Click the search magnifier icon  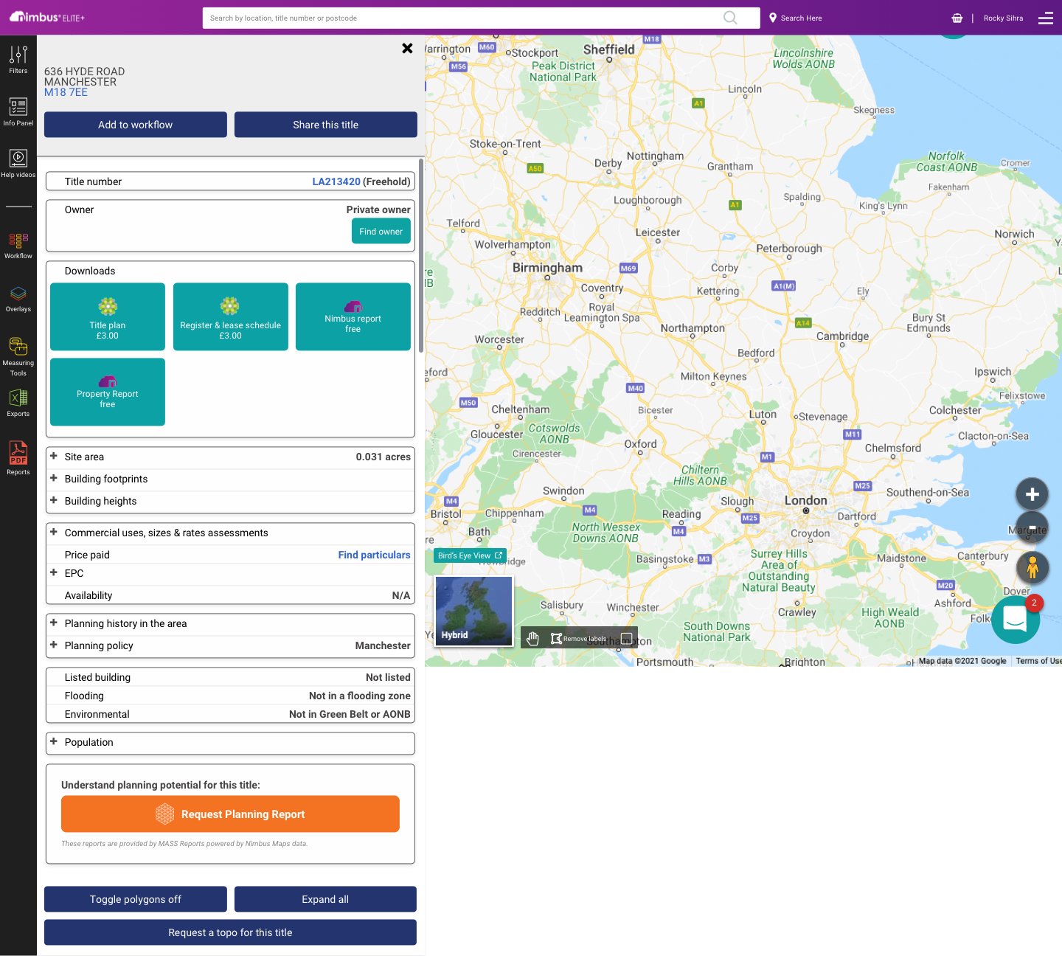coord(730,18)
